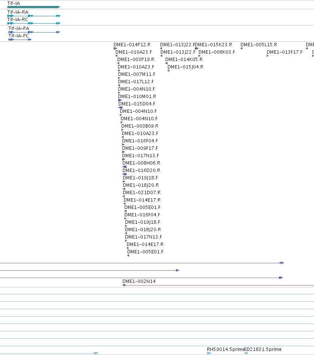The image size is (314, 355).
Task: Open the DME1-015D04.F feature label
Action: 137,104
